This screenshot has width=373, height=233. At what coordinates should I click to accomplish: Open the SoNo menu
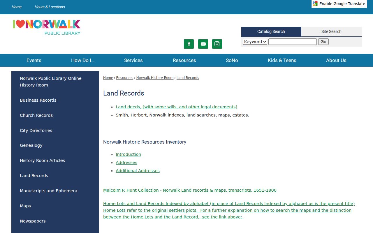tap(232, 60)
